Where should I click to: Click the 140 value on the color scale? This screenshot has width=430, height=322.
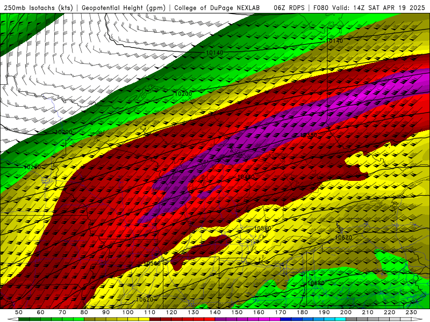tap(215, 312)
